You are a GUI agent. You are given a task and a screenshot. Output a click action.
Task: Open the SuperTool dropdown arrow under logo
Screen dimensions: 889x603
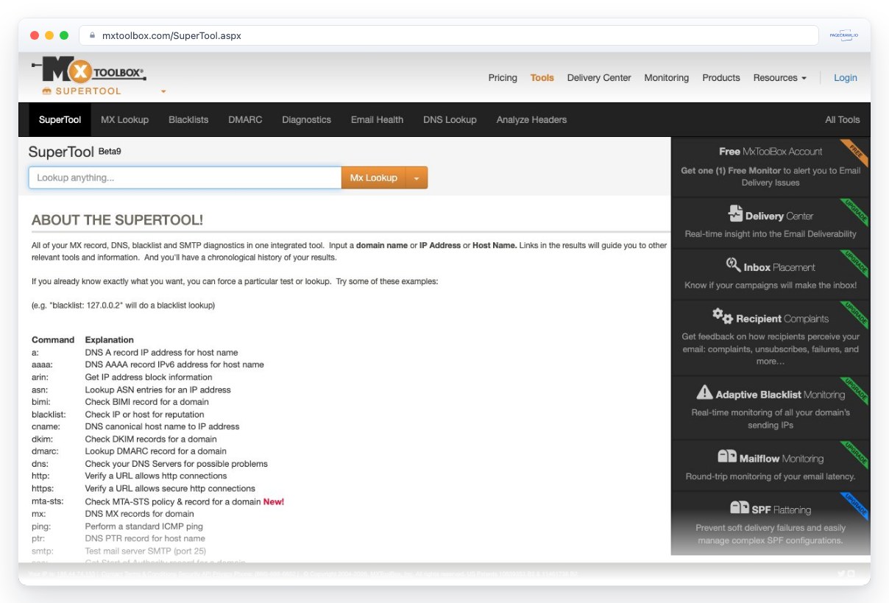[163, 92]
